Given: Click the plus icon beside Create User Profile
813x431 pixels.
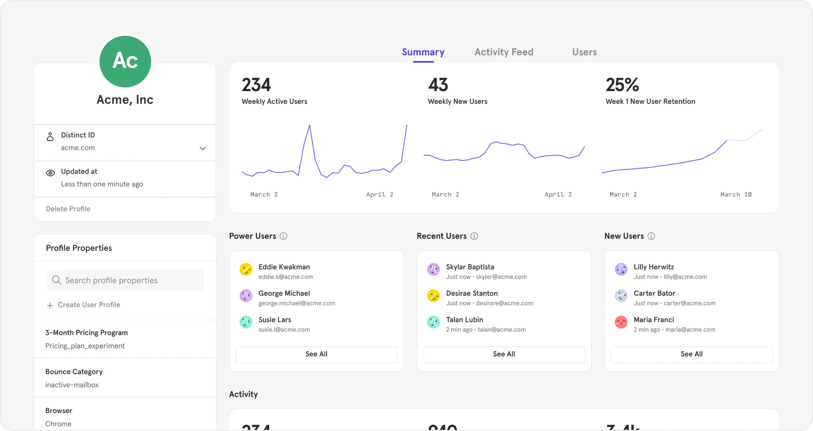Looking at the screenshot, I should click(50, 305).
